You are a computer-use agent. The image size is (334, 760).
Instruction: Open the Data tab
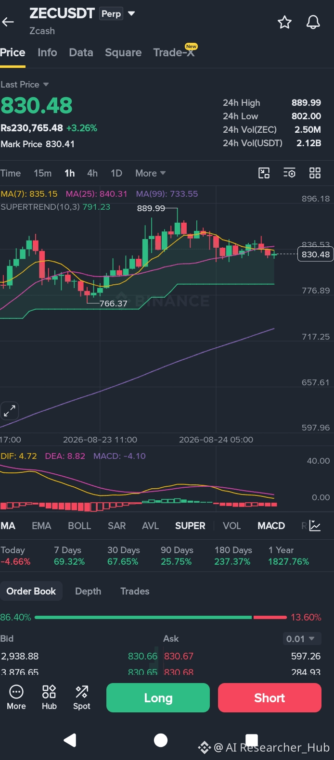coord(81,52)
